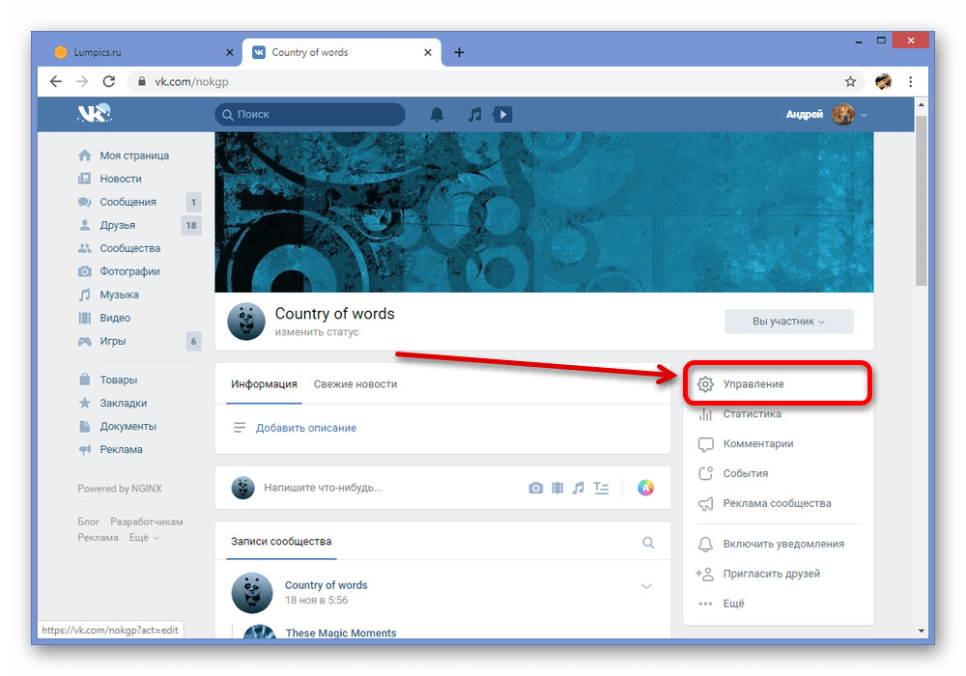Reload the page with the refresh icon
Image resolution: width=966 pixels, height=676 pixels.
[x=109, y=82]
